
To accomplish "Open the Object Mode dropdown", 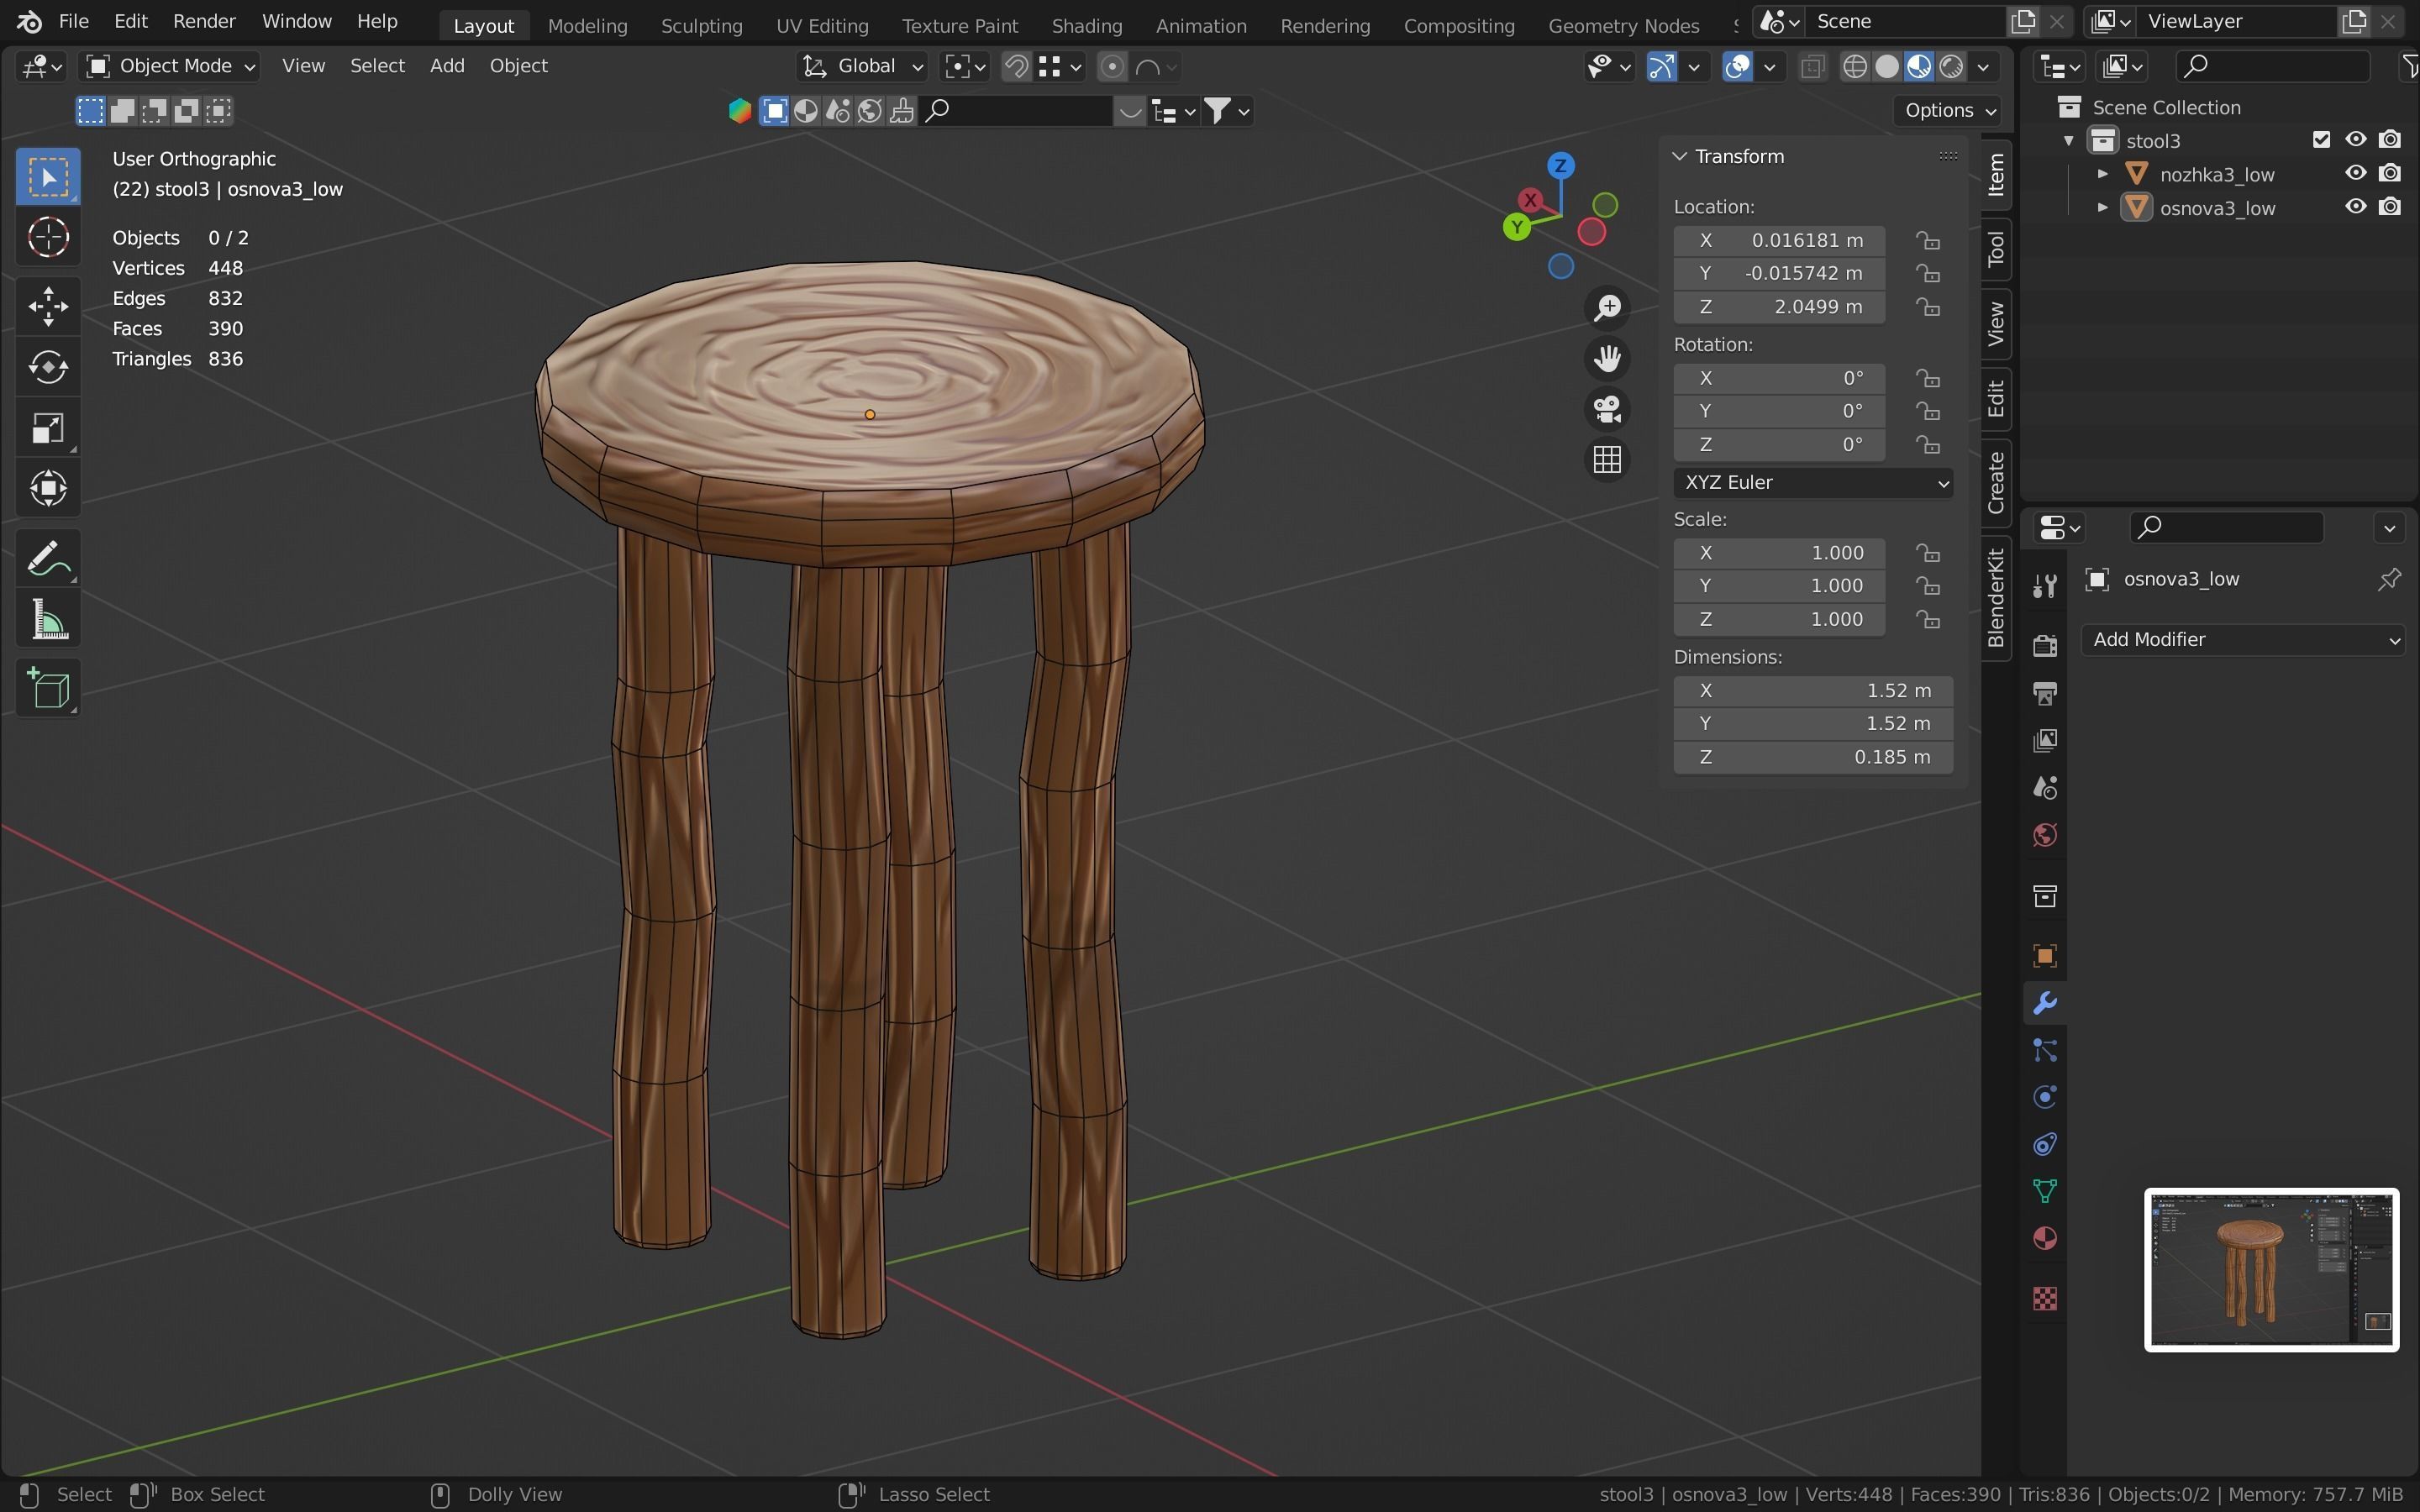I will (170, 67).
